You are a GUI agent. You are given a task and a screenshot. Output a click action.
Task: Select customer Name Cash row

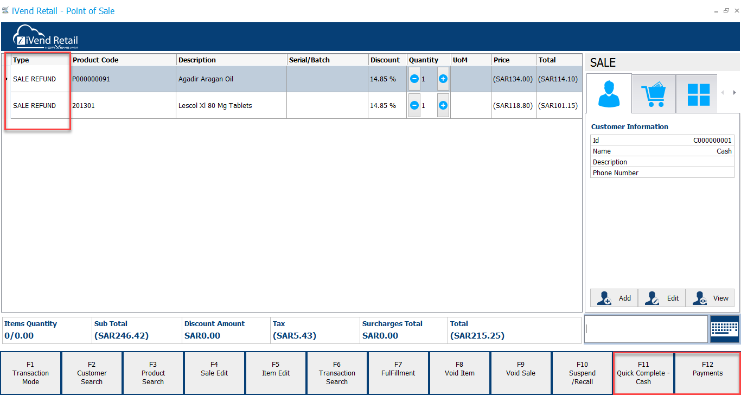[662, 151]
